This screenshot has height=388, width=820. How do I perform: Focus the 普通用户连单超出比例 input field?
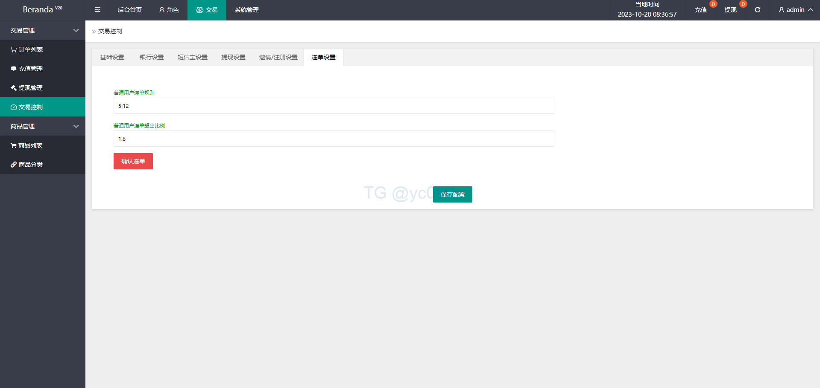[334, 139]
